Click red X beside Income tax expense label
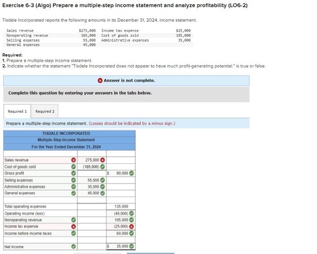Screen dimensions: 317x254 73,226
